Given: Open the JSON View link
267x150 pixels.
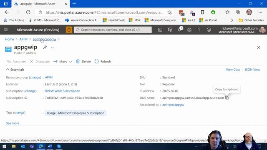Looking at the screenshot, I should coord(252,70).
